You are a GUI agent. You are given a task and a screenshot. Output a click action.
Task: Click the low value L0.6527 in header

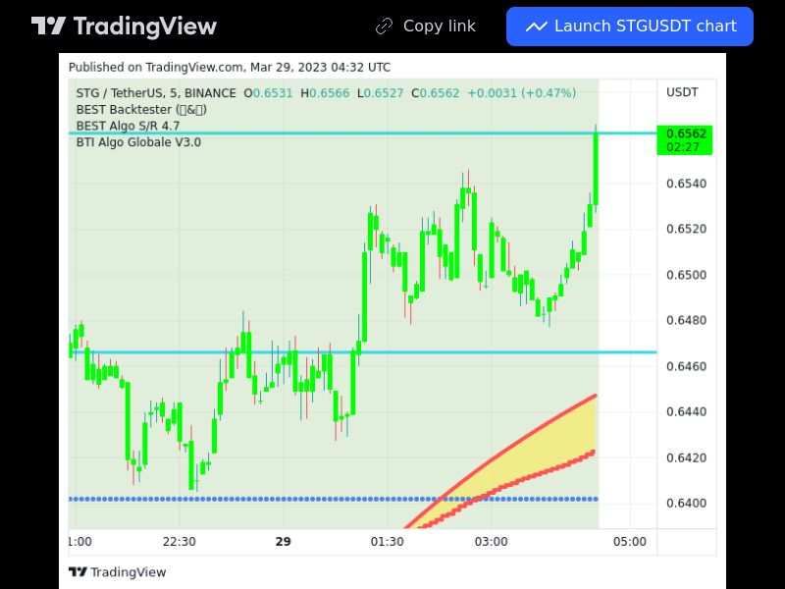pyautogui.click(x=380, y=93)
